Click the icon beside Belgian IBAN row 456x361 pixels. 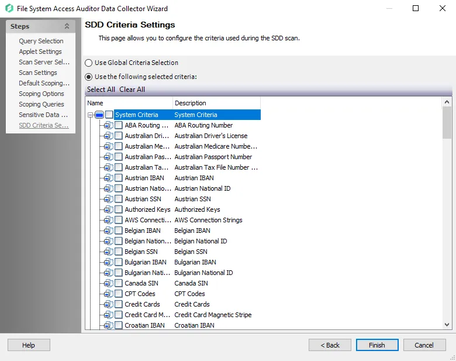(x=109, y=231)
